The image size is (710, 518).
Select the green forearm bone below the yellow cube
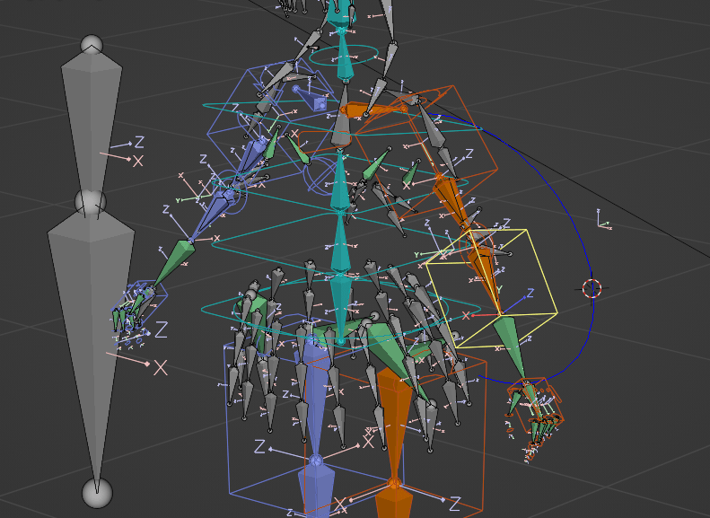coord(510,344)
